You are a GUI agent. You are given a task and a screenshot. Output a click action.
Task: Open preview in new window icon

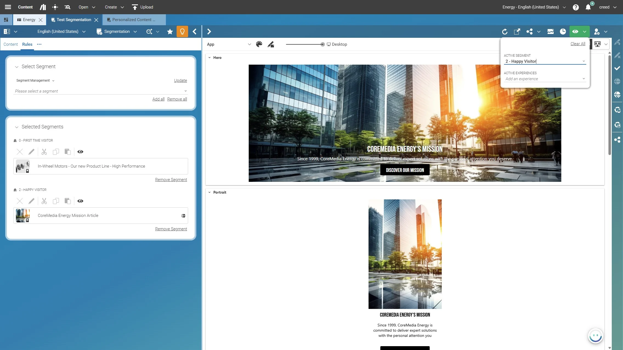[x=517, y=31]
